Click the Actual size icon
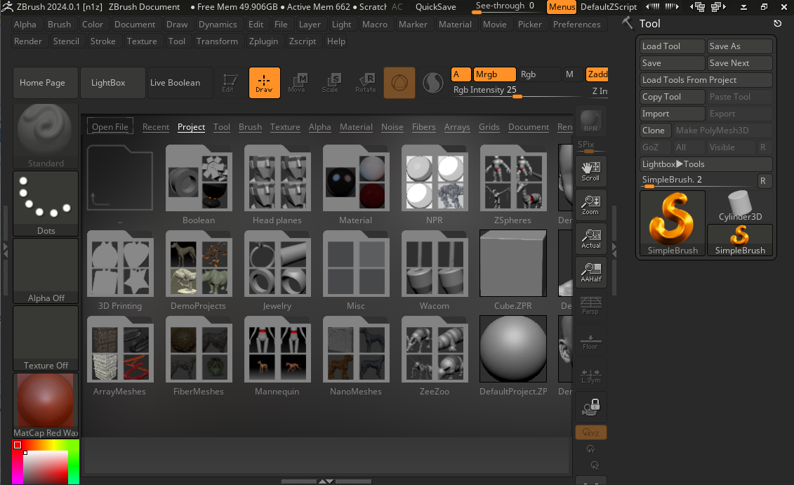The image size is (794, 485). tap(590, 239)
